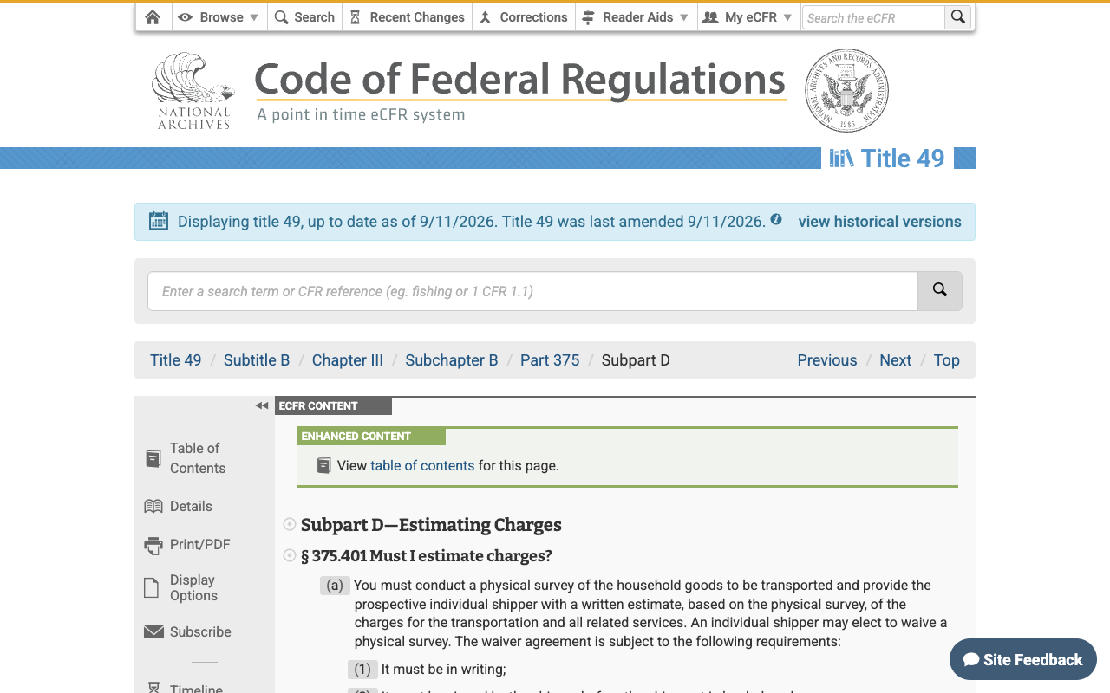The image size is (1110, 693).
Task: Go to Chapter III breadcrumb
Action: tap(348, 360)
